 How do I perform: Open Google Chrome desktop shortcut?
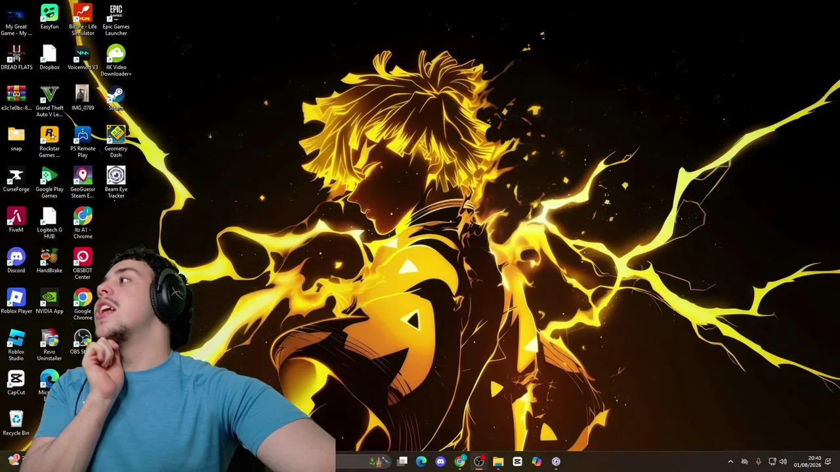[83, 304]
